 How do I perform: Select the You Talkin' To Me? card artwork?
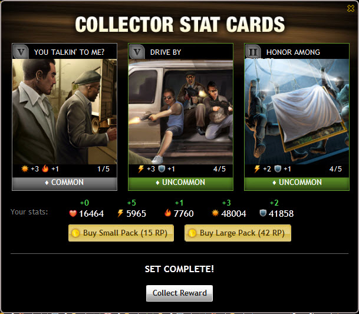[x=65, y=112]
